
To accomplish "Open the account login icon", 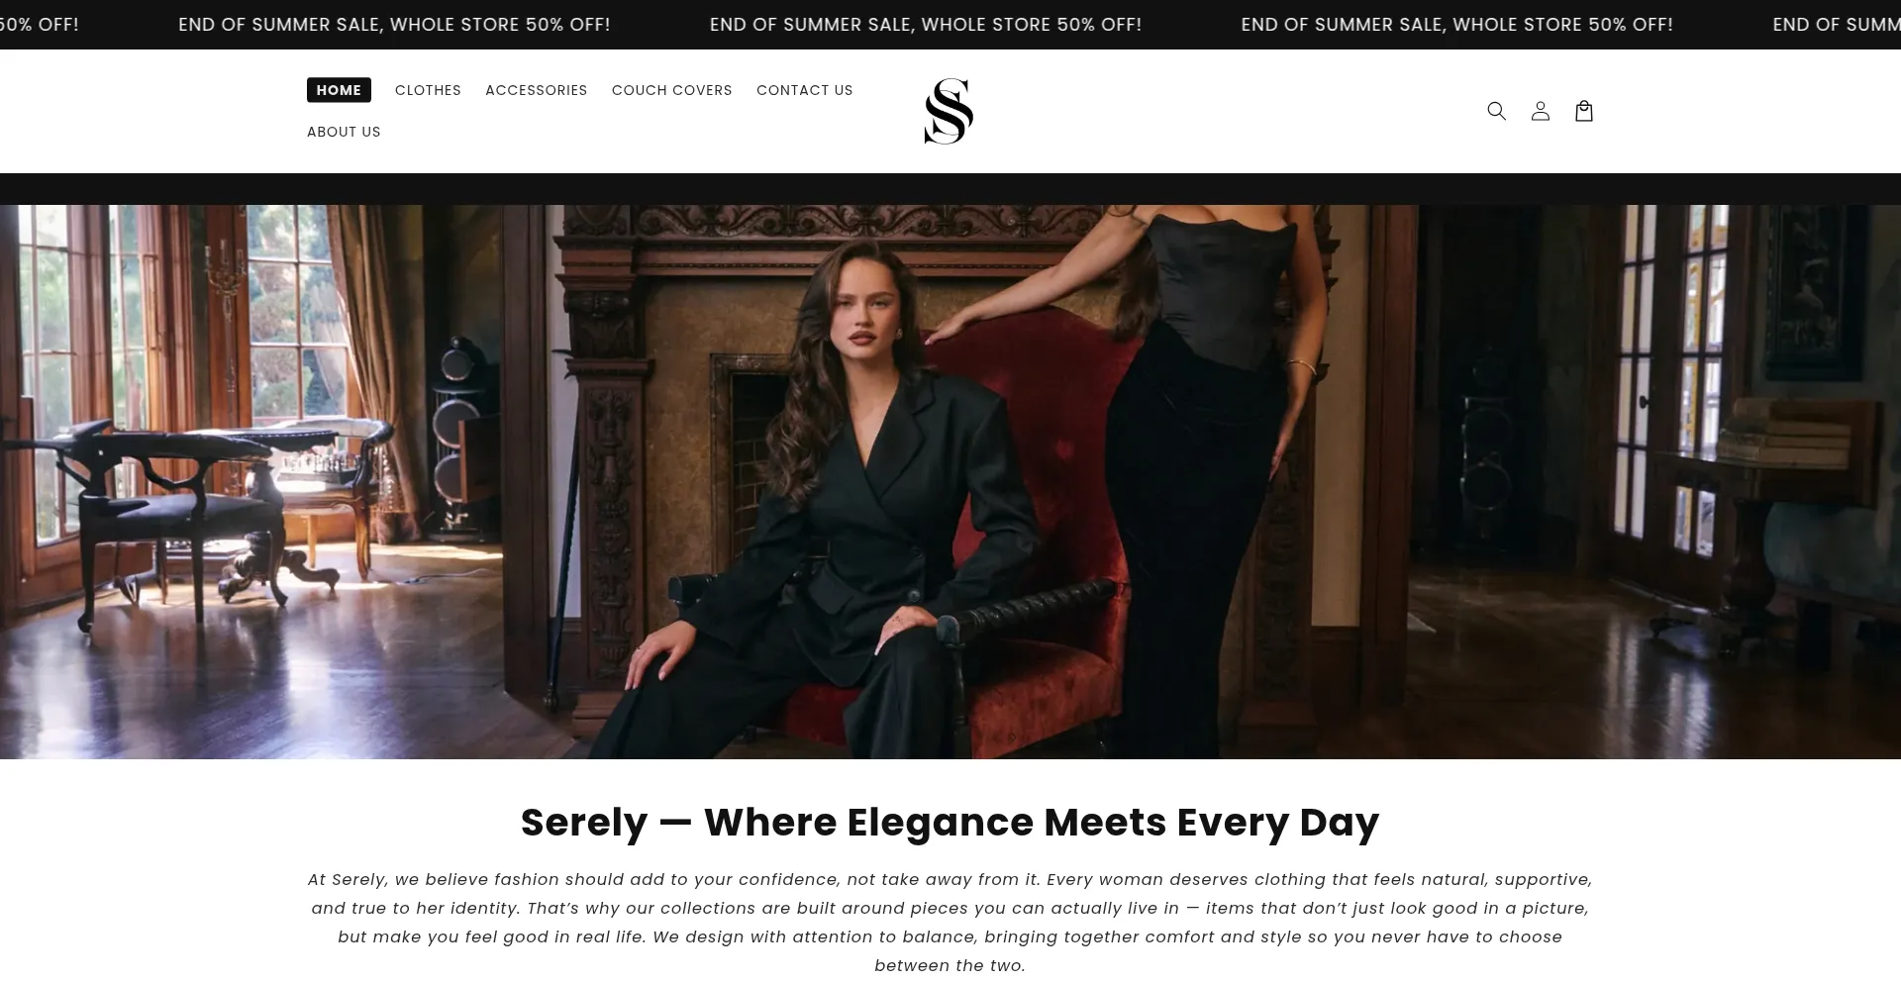I will click(1540, 111).
